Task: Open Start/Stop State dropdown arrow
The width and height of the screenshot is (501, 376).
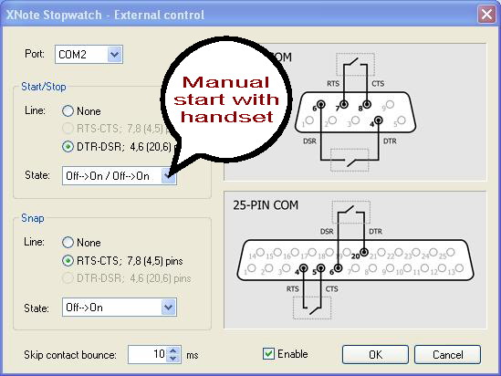Action: click(169, 176)
